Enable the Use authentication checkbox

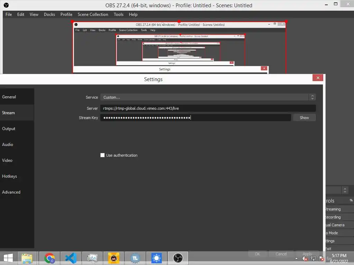tap(102, 155)
